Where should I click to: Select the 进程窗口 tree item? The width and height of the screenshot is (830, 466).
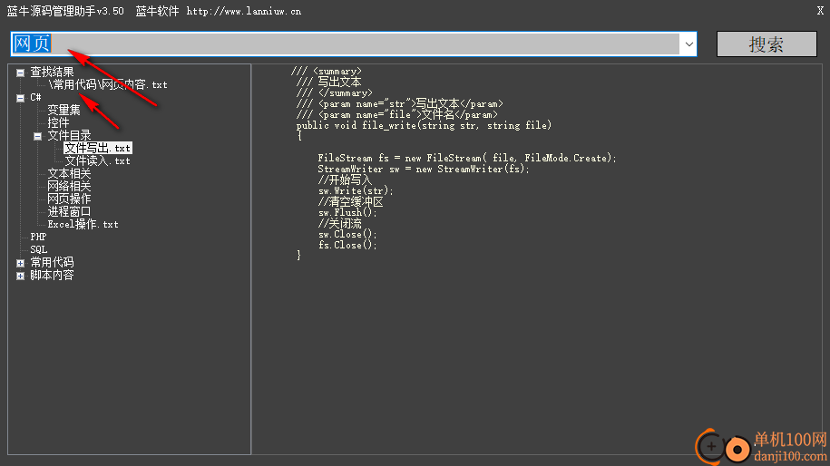click(69, 211)
